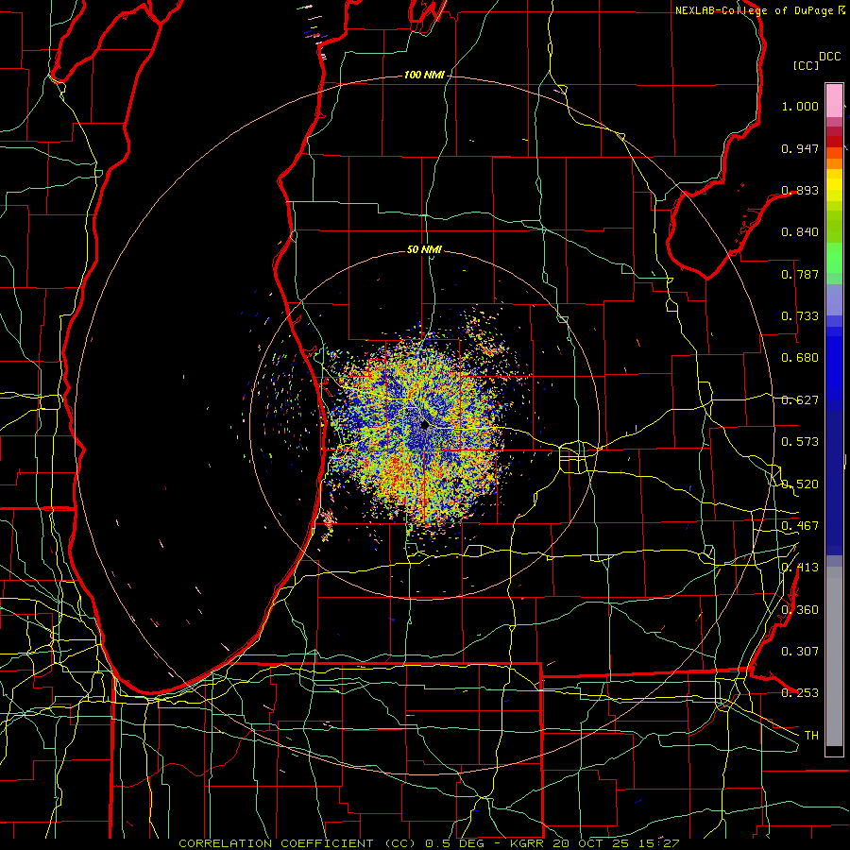
Task: Click the 0.893 value on color scale
Action: [800, 190]
